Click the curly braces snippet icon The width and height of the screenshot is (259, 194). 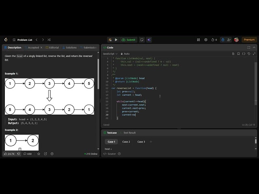(244, 54)
